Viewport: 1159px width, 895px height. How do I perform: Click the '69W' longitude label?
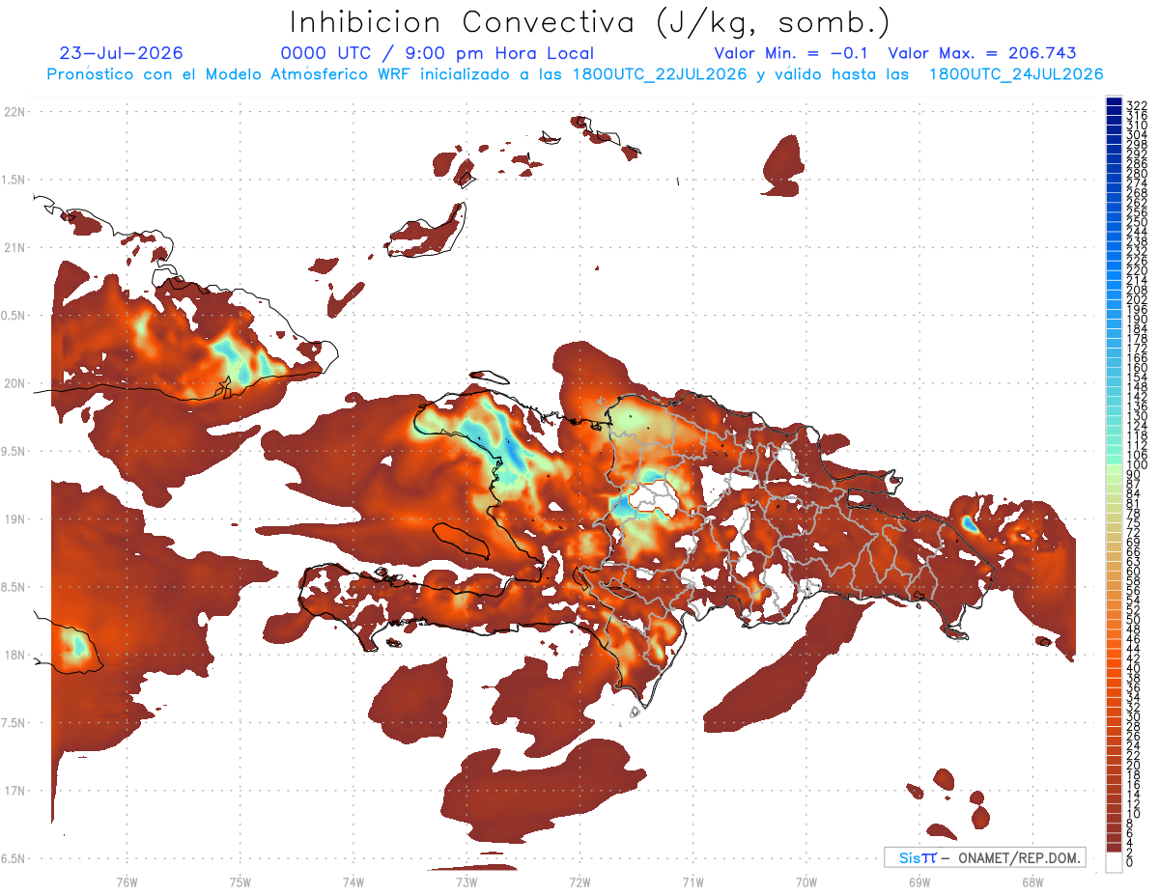click(x=919, y=881)
